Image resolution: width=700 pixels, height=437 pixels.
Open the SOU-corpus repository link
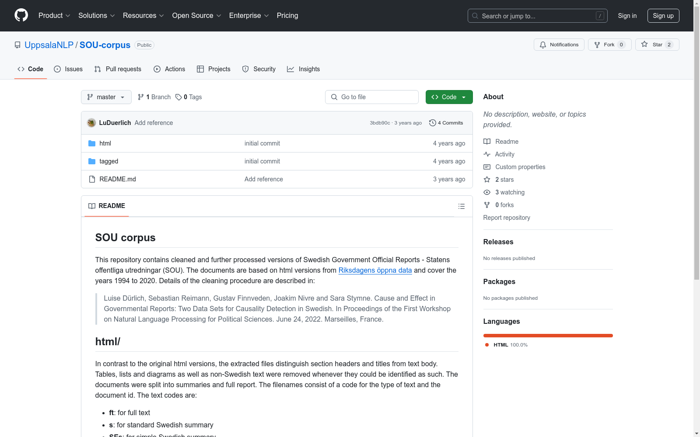point(105,45)
